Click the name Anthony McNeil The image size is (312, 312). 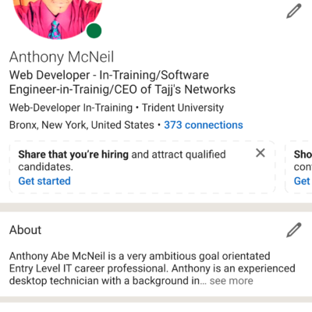pyautogui.click(x=62, y=57)
